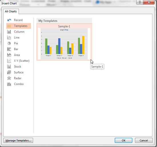Click the Bar chart icon
The image size is (157, 147).
click(9, 49)
